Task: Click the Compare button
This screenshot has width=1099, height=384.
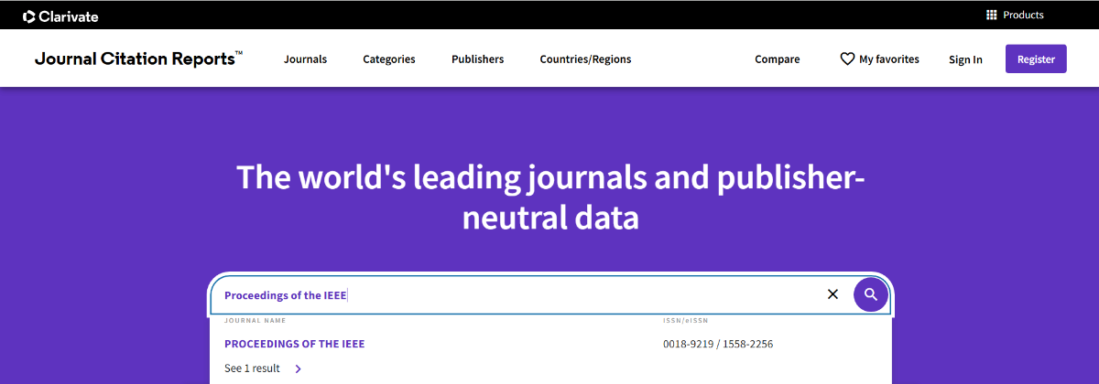Action: [777, 59]
